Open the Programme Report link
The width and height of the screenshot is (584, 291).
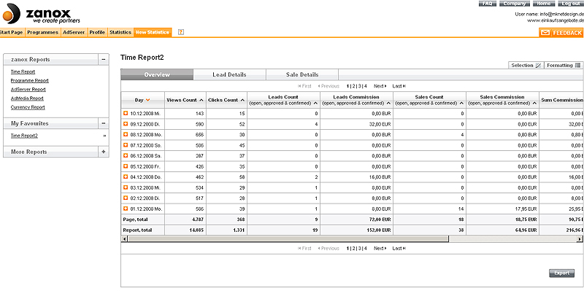tap(30, 81)
